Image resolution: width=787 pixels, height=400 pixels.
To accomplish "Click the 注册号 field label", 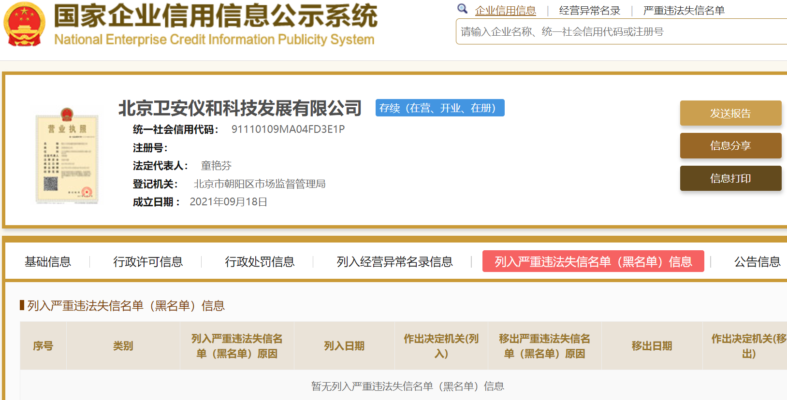I will point(150,148).
